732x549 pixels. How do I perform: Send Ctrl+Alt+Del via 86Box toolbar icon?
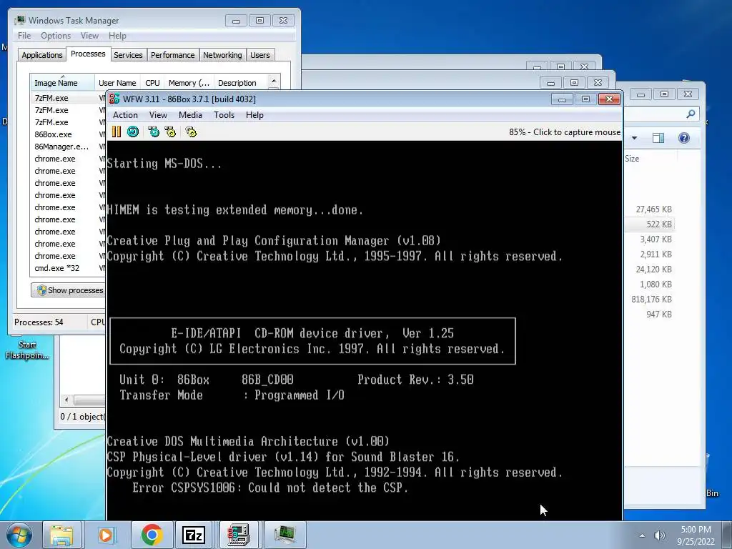[154, 132]
